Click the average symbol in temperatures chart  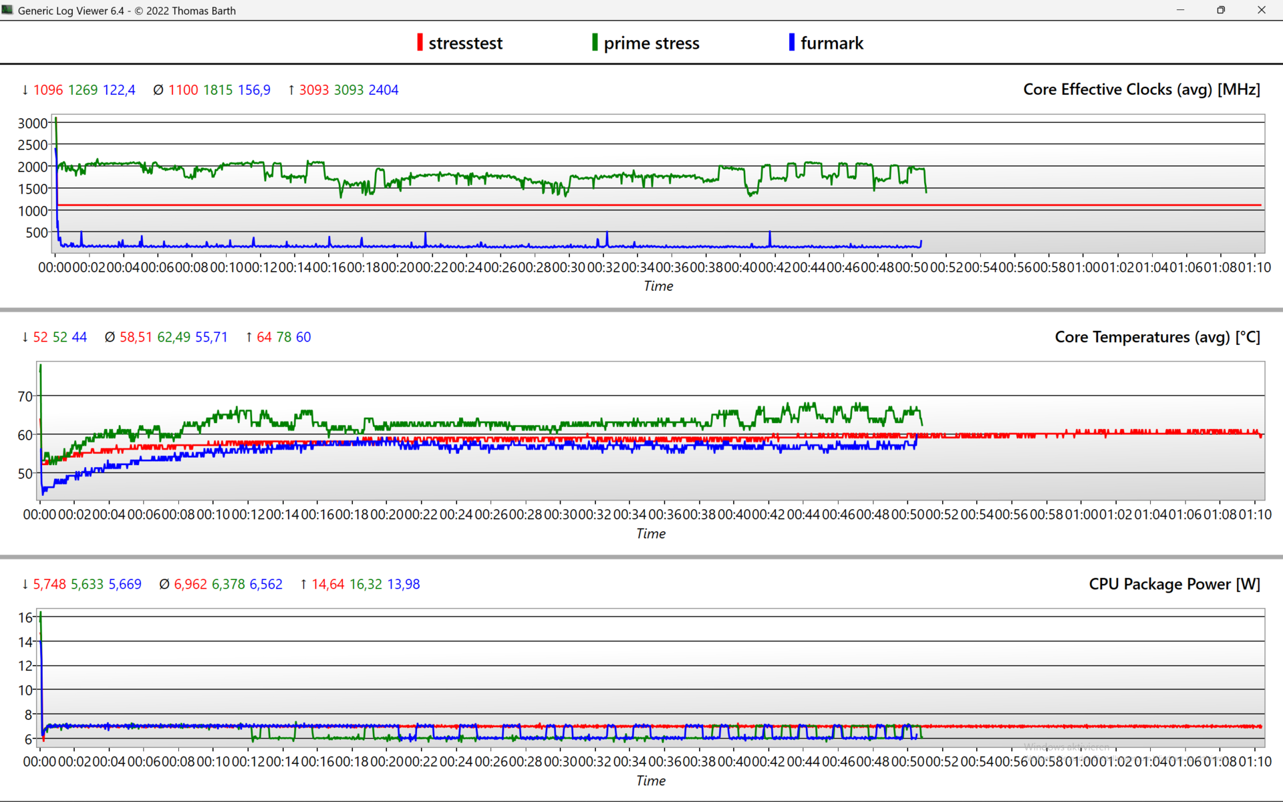click(110, 338)
